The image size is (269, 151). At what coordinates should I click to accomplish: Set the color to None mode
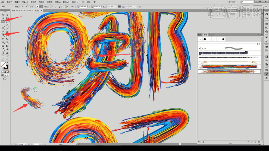8,72
